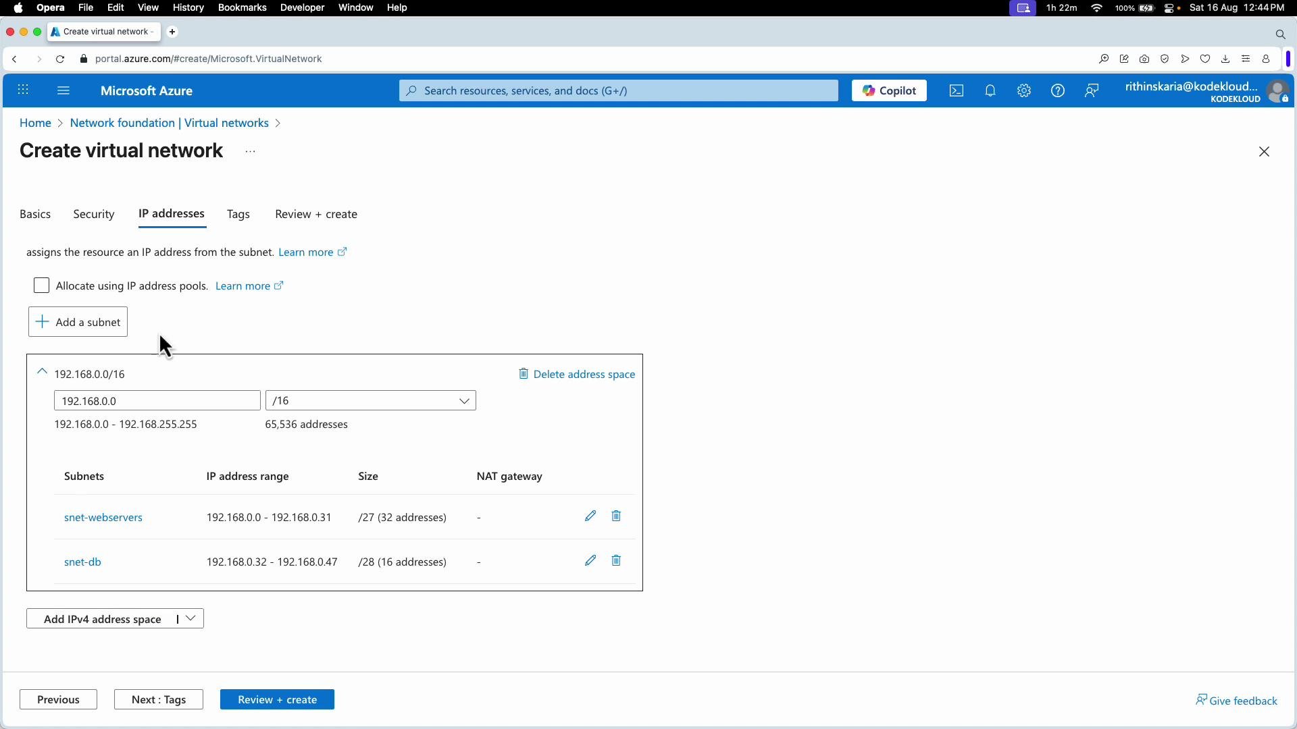Click the heart bookmark icon in address bar

point(1205,59)
